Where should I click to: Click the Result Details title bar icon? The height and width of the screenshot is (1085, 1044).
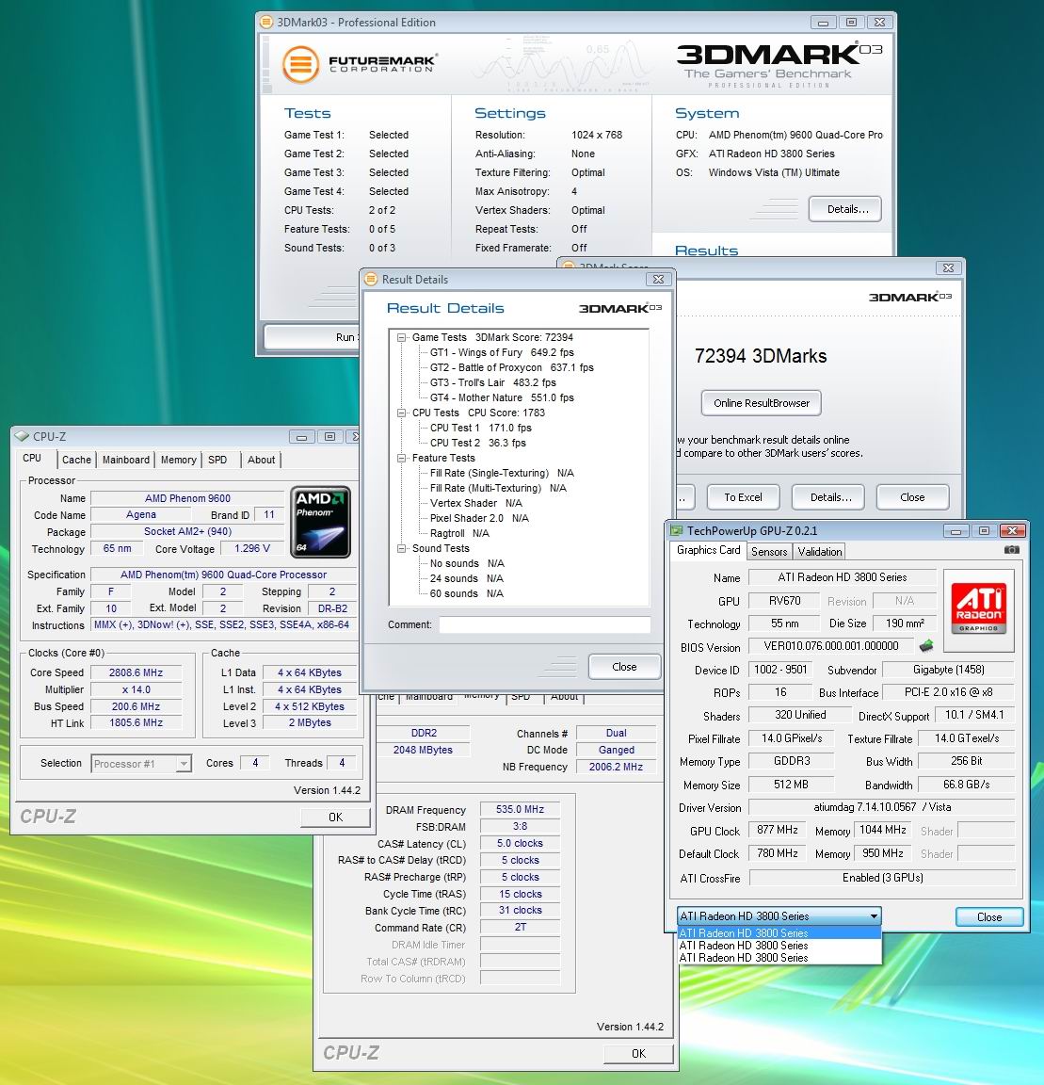coord(371,279)
